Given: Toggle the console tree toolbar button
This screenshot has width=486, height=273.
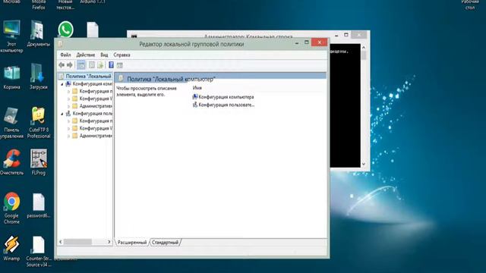Looking at the screenshot, I should 81,65.
